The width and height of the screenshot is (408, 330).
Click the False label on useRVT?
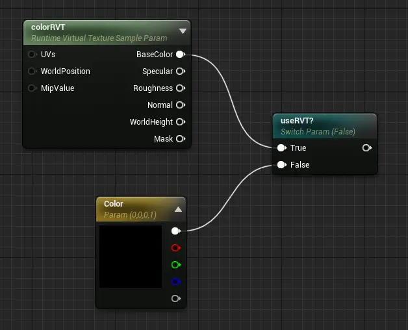click(300, 165)
